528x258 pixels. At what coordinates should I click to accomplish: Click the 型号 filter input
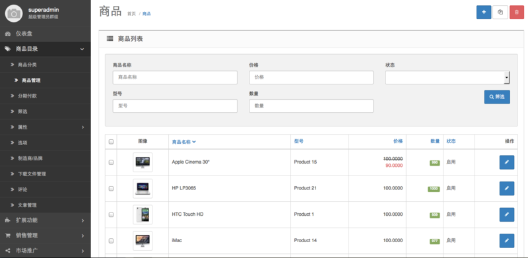(175, 106)
